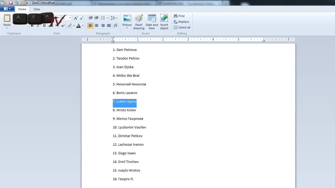Grow font size with the larger A icon
The height and width of the screenshot is (188, 335).
(76, 18)
